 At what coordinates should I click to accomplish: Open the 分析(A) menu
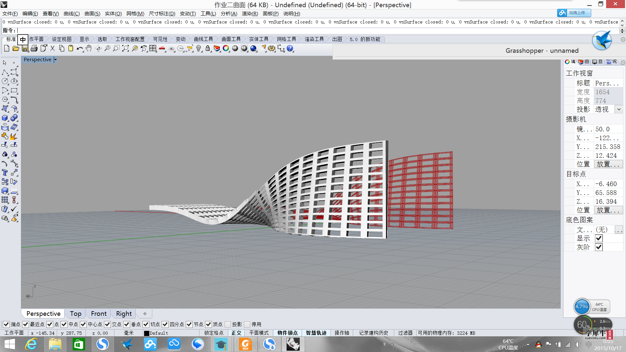click(229, 13)
